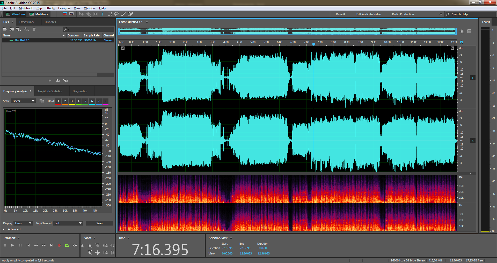The width and height of the screenshot is (497, 263).
Task: Click the Search Help field
Action: [x=470, y=14]
